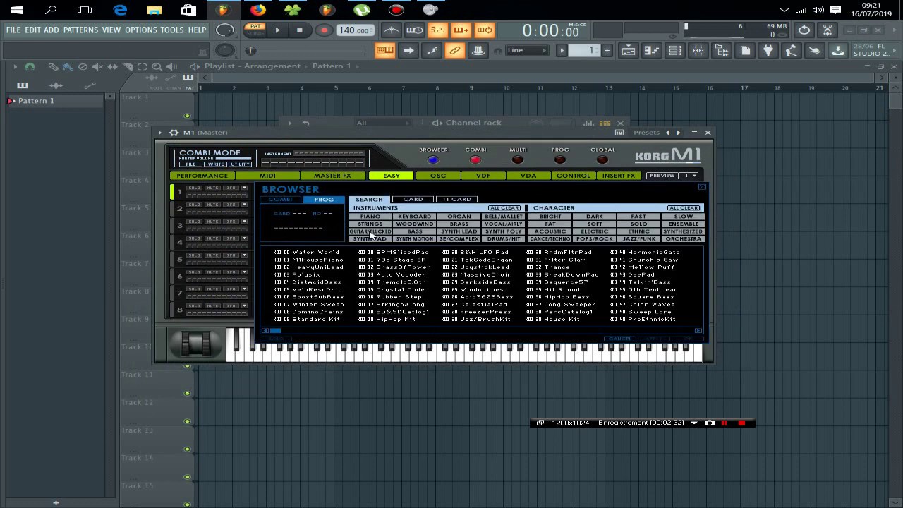The width and height of the screenshot is (903, 508).
Task: Open the channel rack from toolbar
Action: pyautogui.click(x=675, y=50)
